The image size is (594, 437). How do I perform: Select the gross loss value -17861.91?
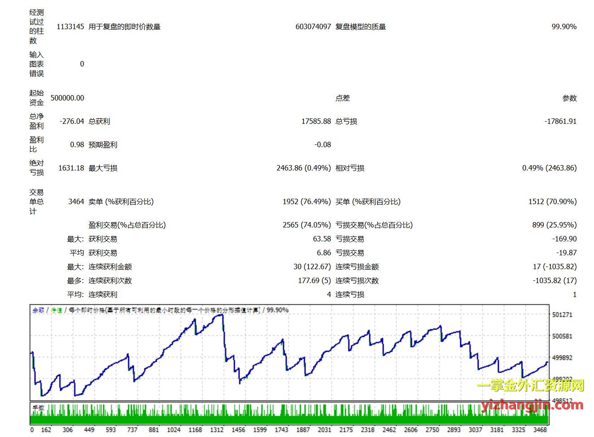coord(560,122)
